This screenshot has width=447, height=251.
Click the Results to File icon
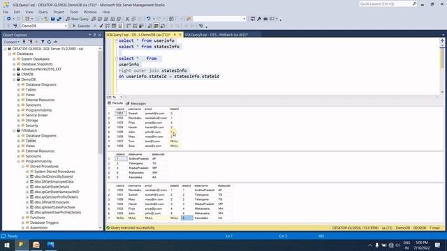[163, 26]
